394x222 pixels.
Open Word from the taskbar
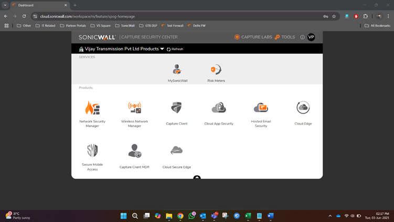click(x=271, y=216)
